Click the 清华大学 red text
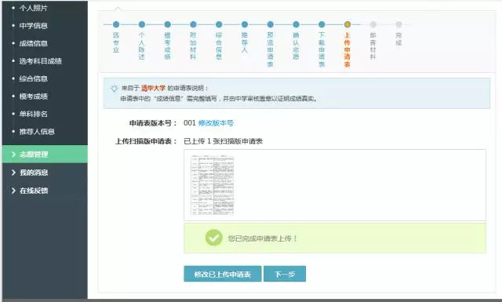Image resolution: width=502 pixels, height=302 pixels. click(154, 88)
